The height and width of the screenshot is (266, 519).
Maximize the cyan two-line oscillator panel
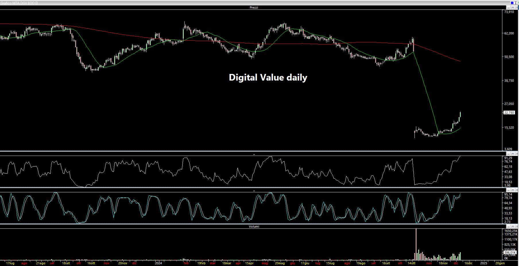[x=512, y=190]
